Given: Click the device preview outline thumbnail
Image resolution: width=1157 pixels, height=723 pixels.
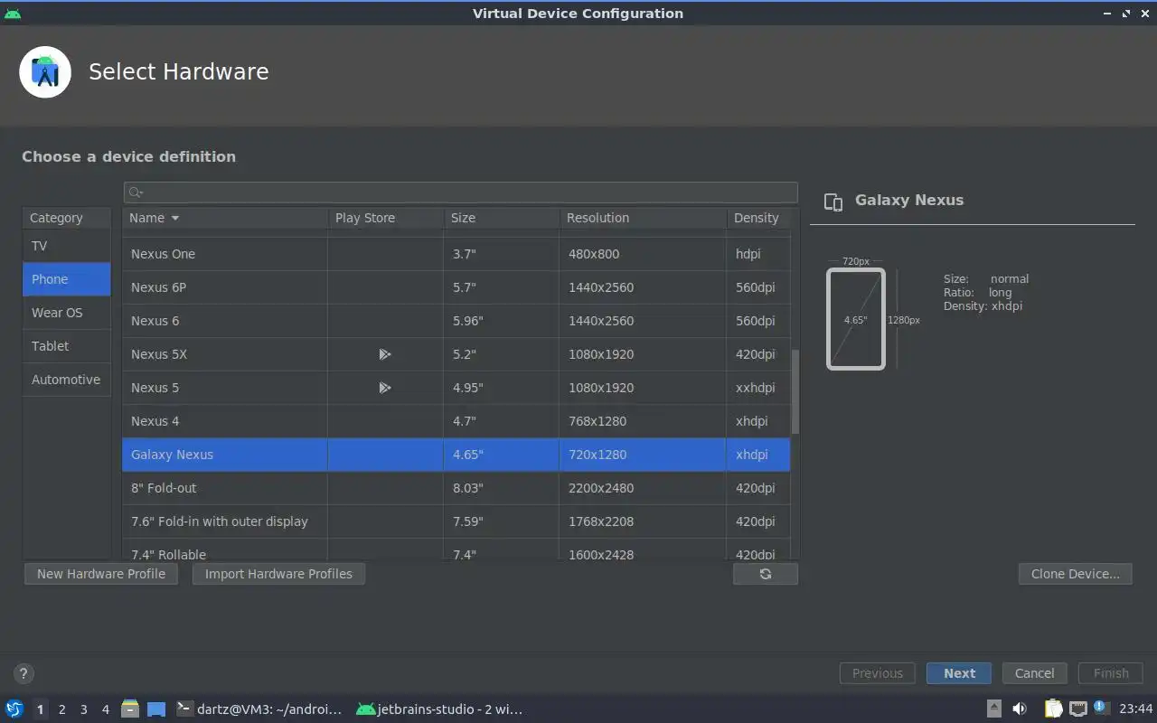Looking at the screenshot, I should pyautogui.click(x=856, y=320).
